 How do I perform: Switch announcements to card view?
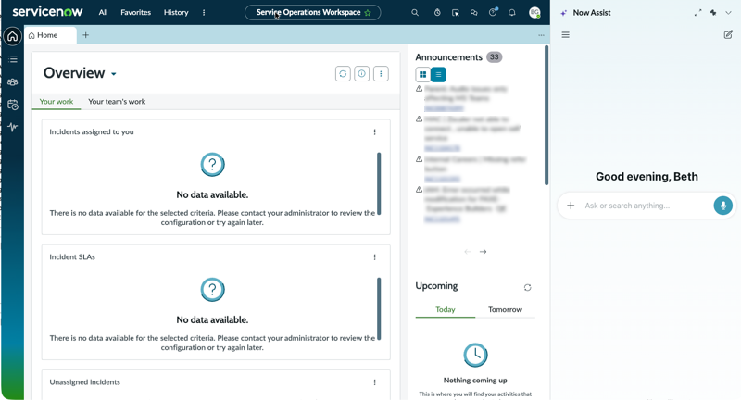coord(423,75)
